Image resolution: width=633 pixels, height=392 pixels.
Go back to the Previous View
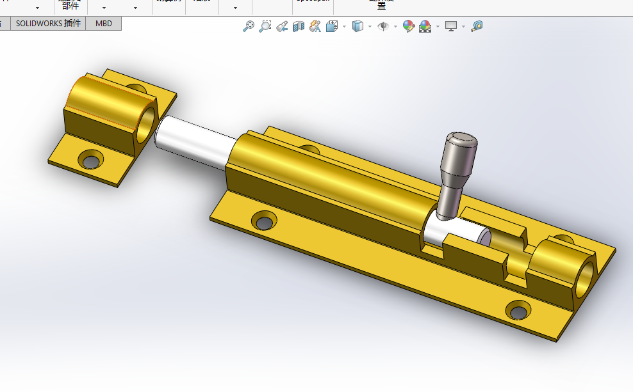coord(281,26)
